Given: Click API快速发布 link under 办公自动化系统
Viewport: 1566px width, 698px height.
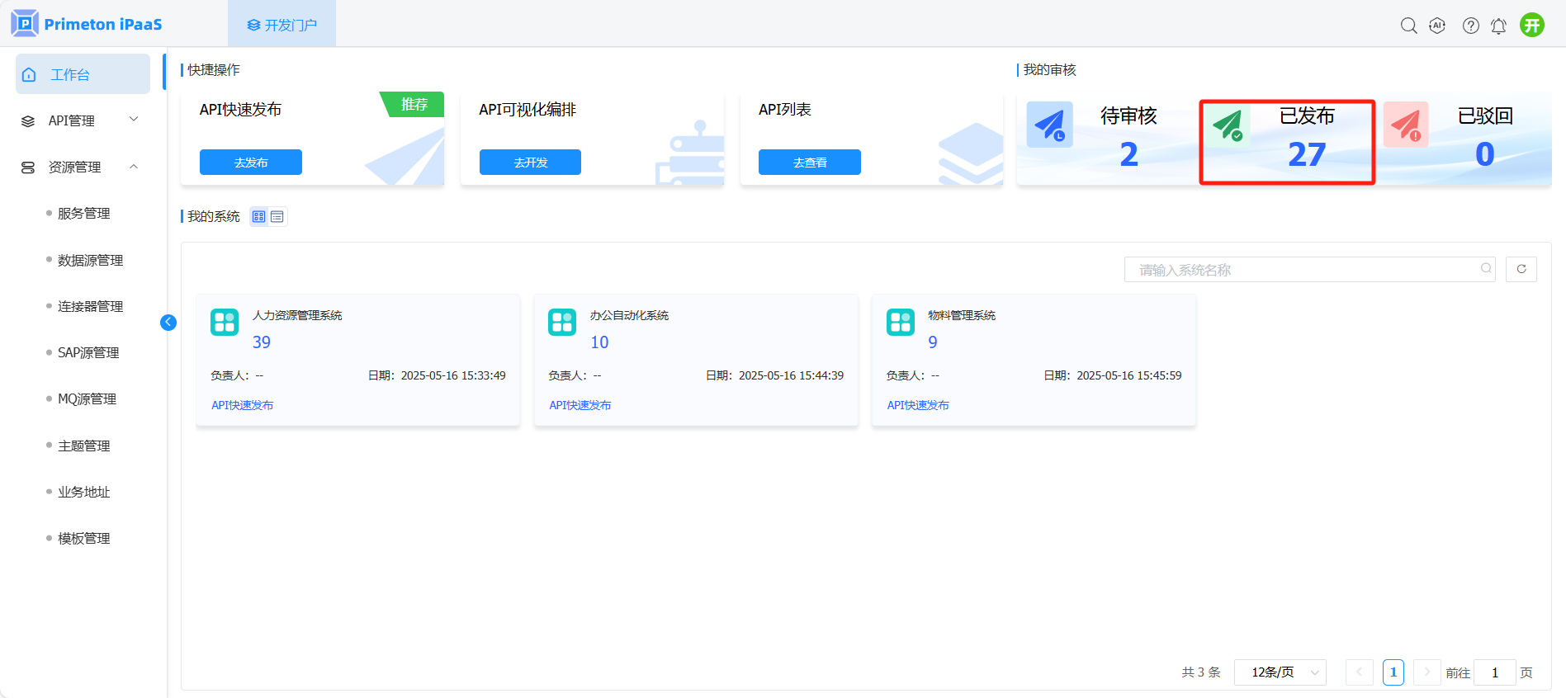Looking at the screenshot, I should pos(580,405).
